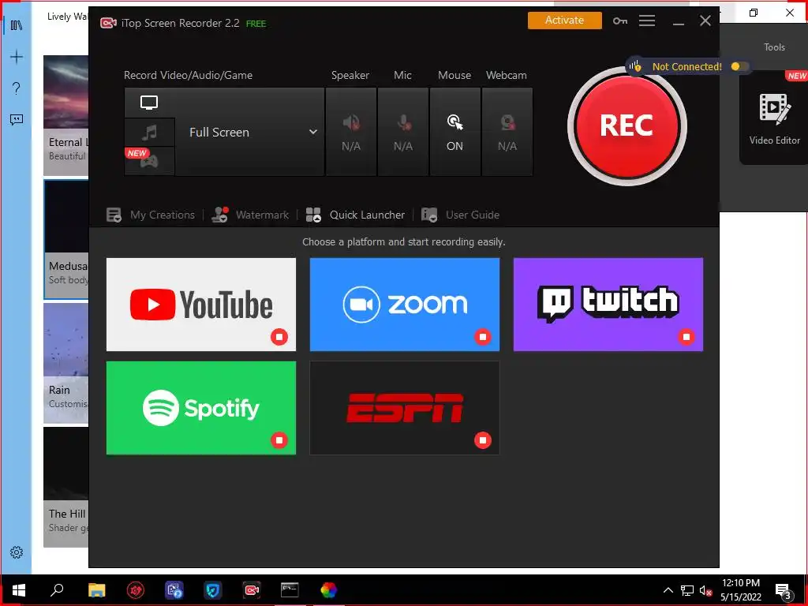This screenshot has width=808, height=606.
Task: Select the audio-only music note mode
Action: click(x=149, y=133)
